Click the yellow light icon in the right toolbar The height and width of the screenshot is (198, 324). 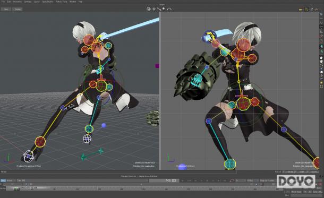tap(321, 83)
